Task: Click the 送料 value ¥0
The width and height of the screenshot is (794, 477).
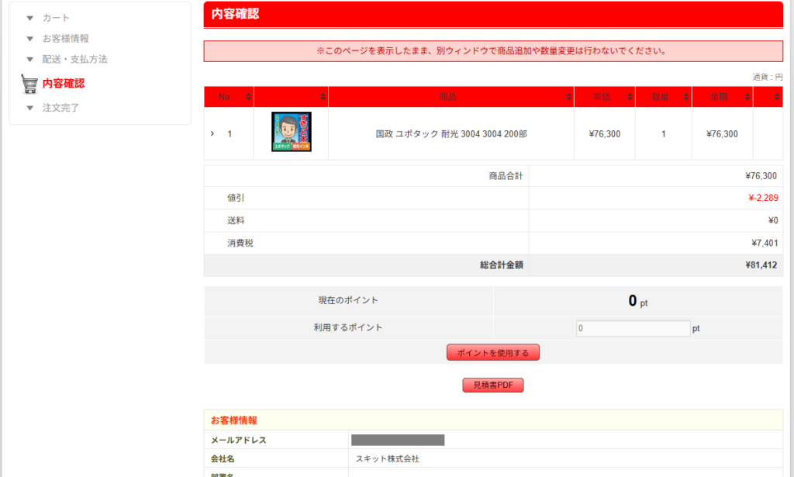Action: [x=773, y=221]
